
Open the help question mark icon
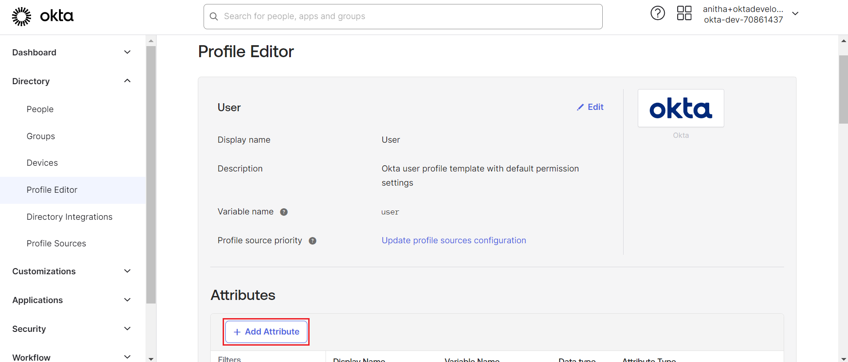[658, 13]
